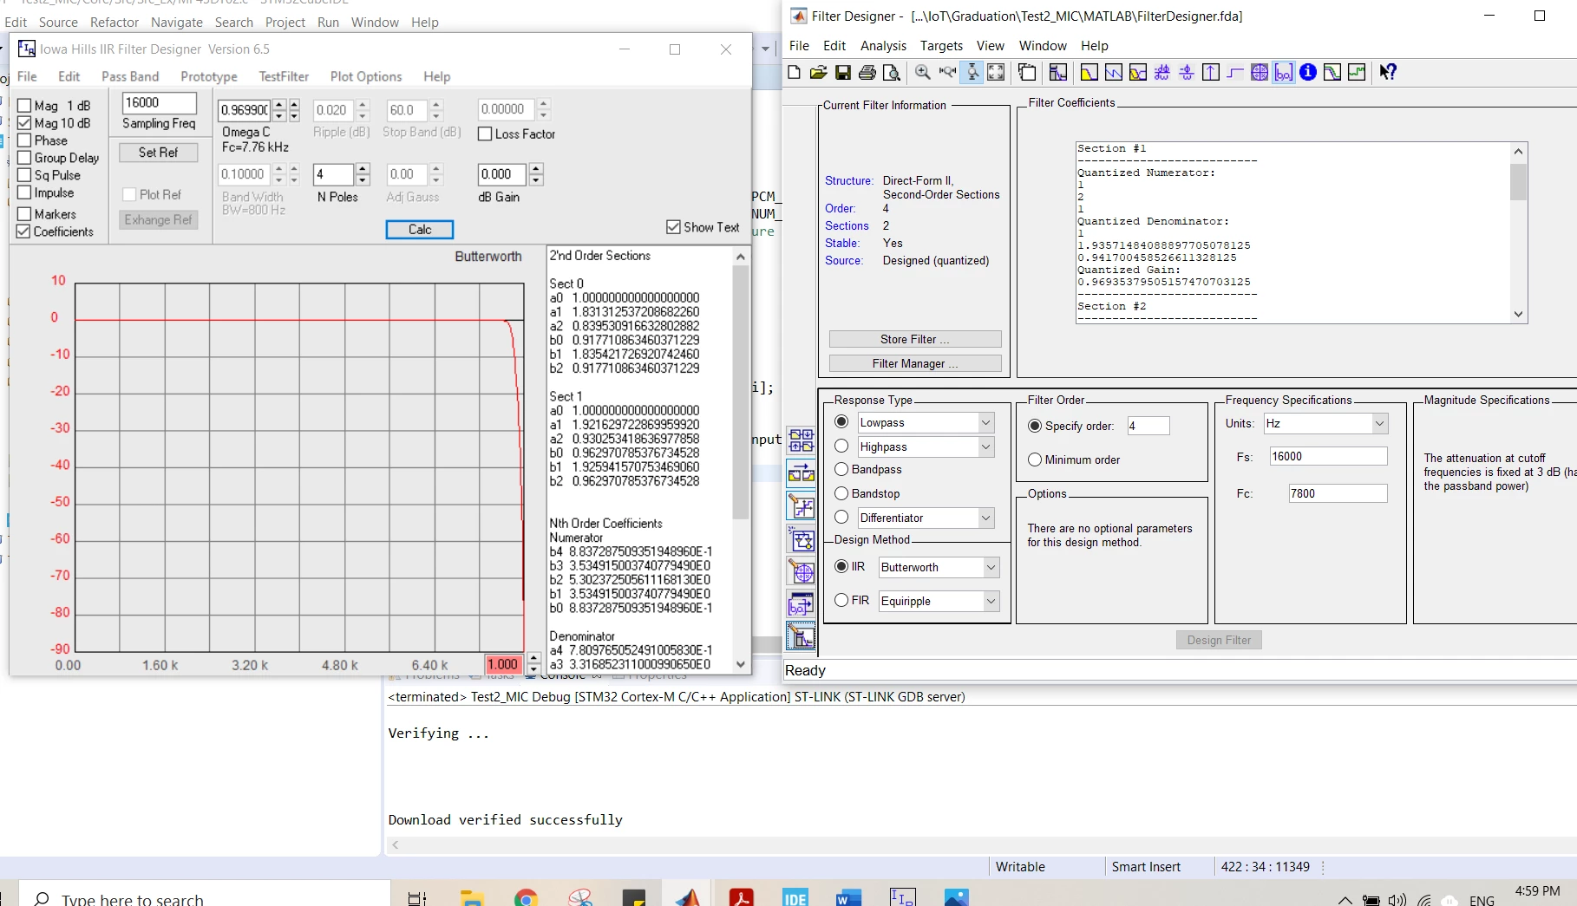Click the What's This help icon
Viewport: 1577px width, 906px height.
click(1388, 72)
